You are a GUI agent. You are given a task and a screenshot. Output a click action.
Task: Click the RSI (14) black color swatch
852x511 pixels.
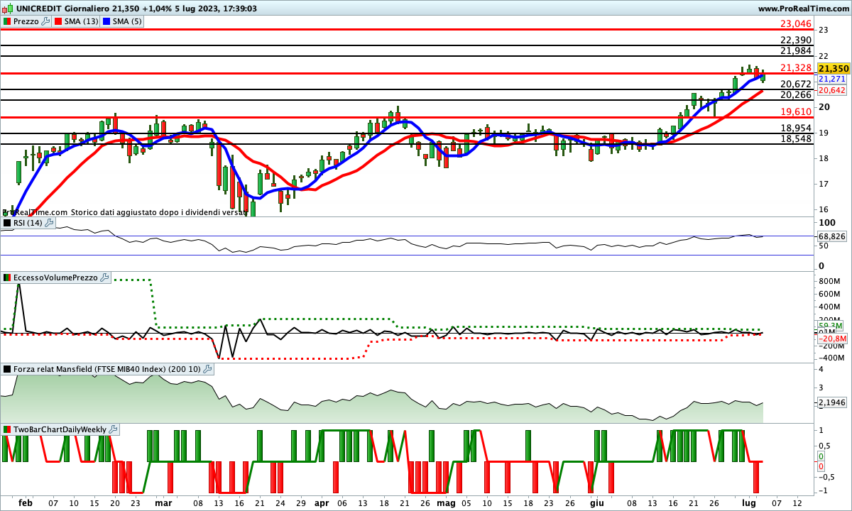[x=7, y=223]
